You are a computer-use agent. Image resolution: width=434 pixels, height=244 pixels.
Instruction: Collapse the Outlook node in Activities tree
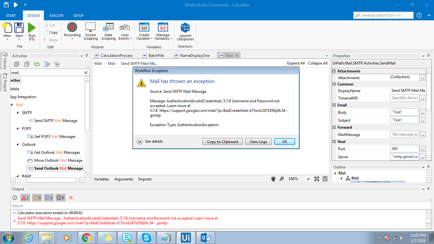point(17,145)
